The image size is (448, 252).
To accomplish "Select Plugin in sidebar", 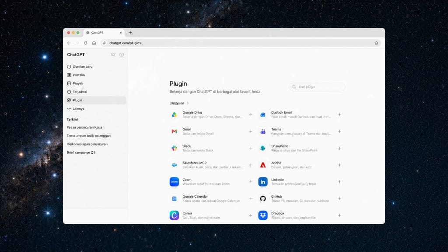I will click(x=96, y=100).
